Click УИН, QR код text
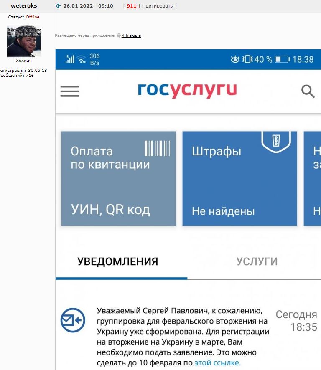 tap(110, 210)
